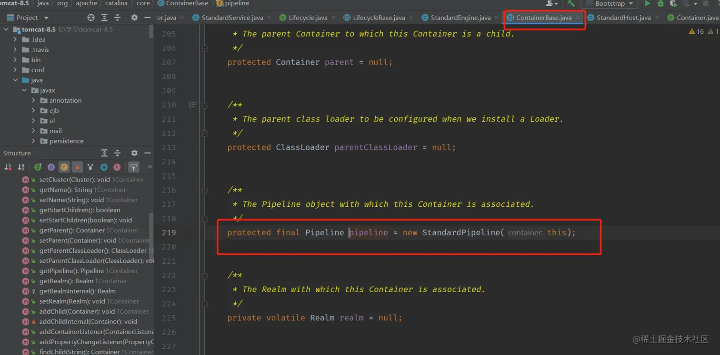Expand the conf folder
The width and height of the screenshot is (720, 355).
tap(15, 70)
